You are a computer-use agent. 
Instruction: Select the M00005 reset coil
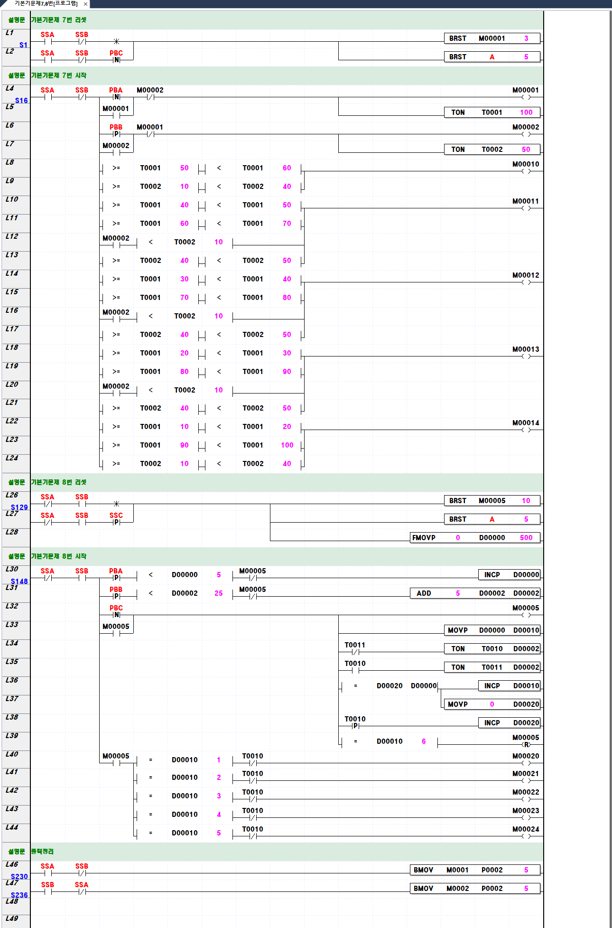(x=526, y=745)
